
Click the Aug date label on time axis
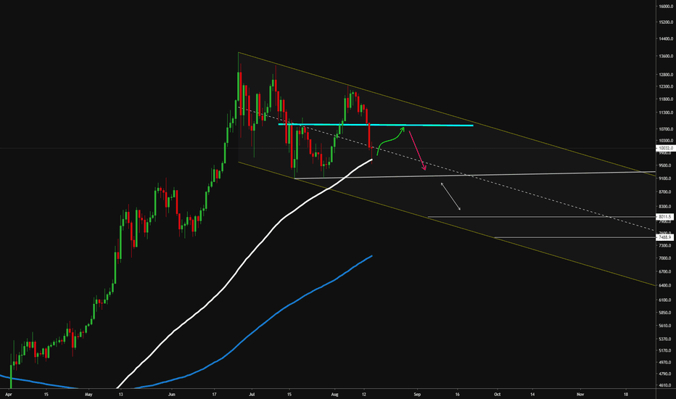tap(334, 394)
